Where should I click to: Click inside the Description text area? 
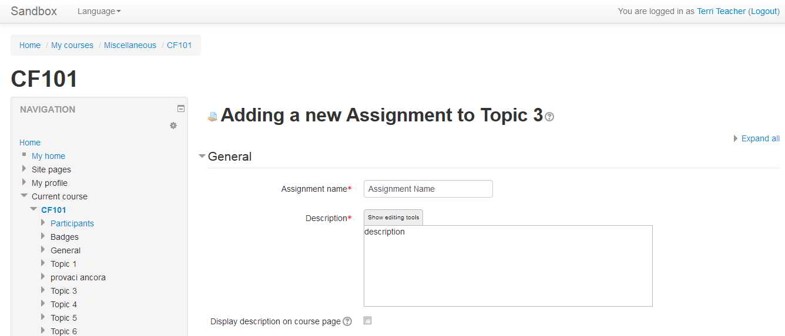pyautogui.click(x=508, y=266)
